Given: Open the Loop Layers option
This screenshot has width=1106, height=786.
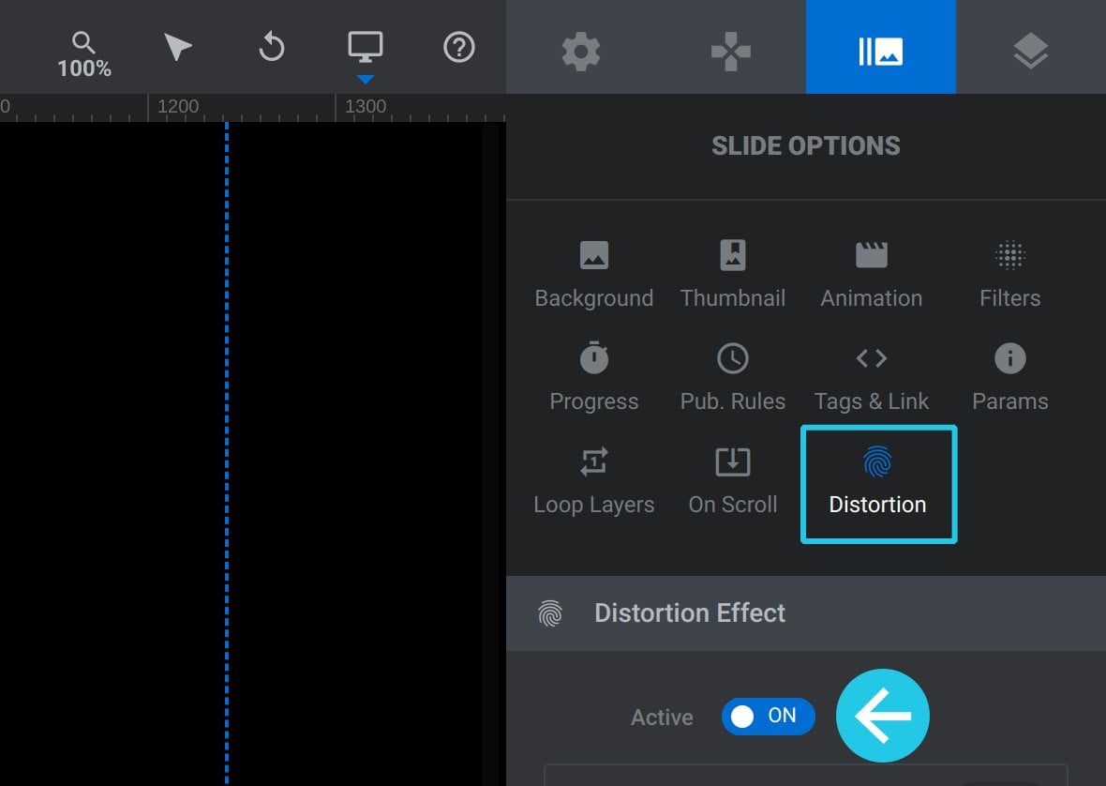Looking at the screenshot, I should point(594,481).
